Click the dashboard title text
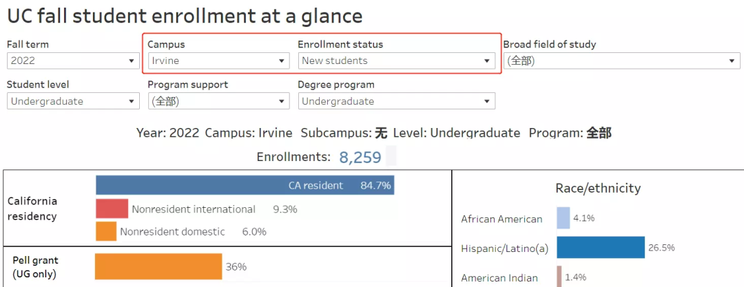Image resolution: width=744 pixels, height=287 pixels. pyautogui.click(x=185, y=15)
